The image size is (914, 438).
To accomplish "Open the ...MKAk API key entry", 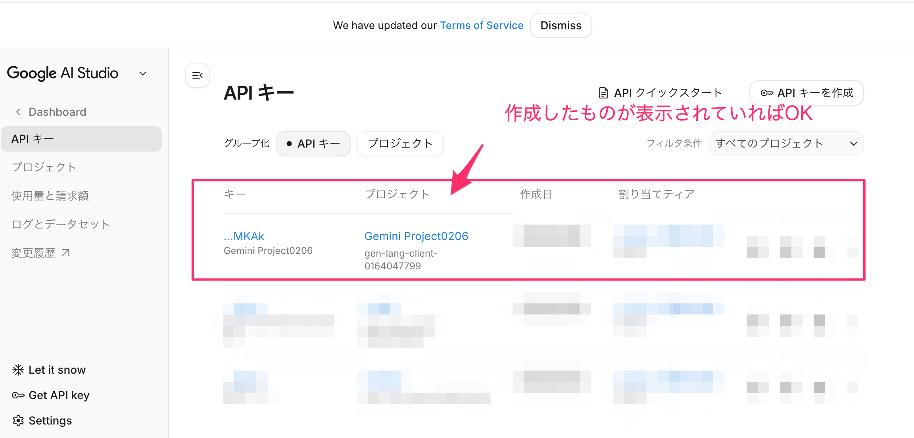I will [x=244, y=236].
